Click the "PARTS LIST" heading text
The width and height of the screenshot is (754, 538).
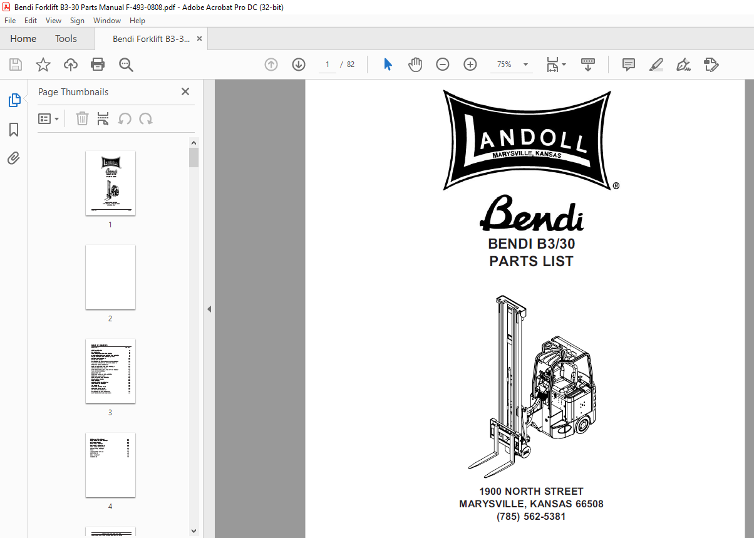[x=531, y=261]
